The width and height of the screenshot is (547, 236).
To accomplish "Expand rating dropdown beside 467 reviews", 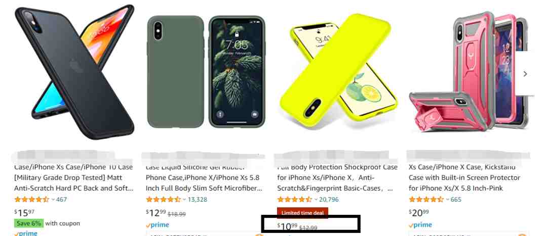I will [53, 200].
